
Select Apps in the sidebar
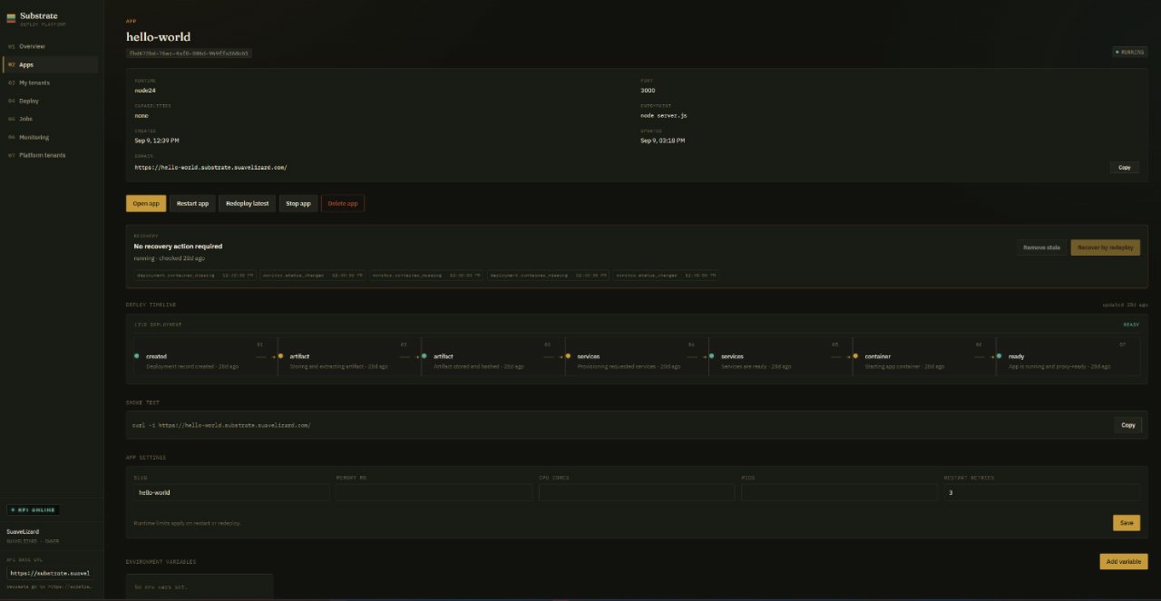point(50,64)
